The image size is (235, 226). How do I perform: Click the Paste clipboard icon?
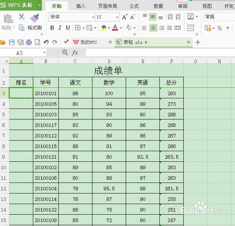pos(8,18)
